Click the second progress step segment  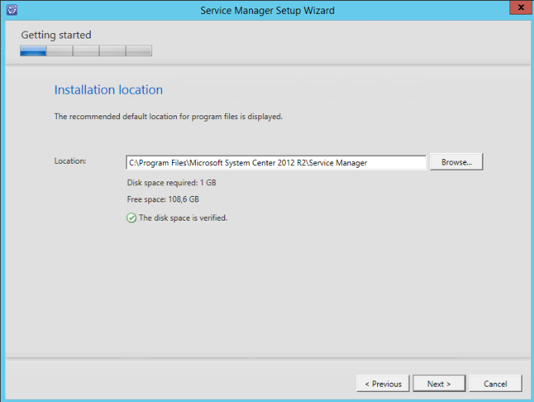(60, 51)
